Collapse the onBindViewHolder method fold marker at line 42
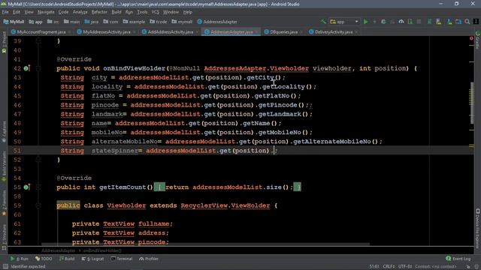 click(38, 68)
